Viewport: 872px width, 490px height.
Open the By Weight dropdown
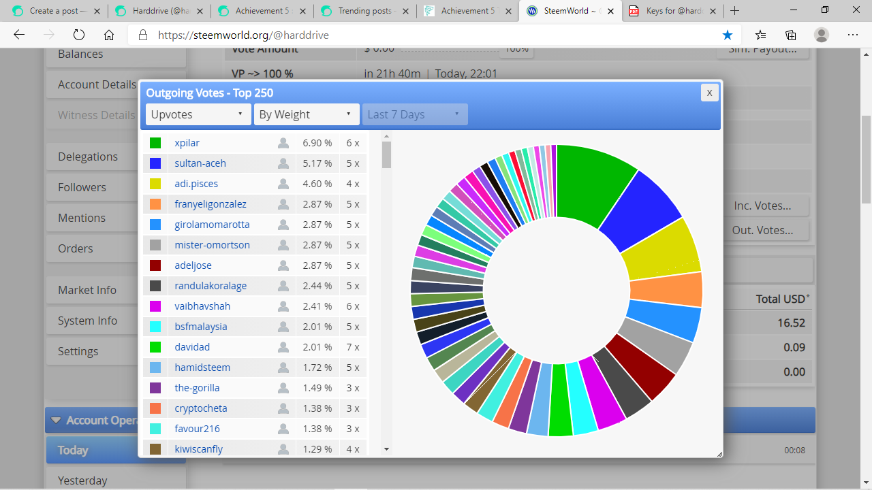pyautogui.click(x=306, y=114)
